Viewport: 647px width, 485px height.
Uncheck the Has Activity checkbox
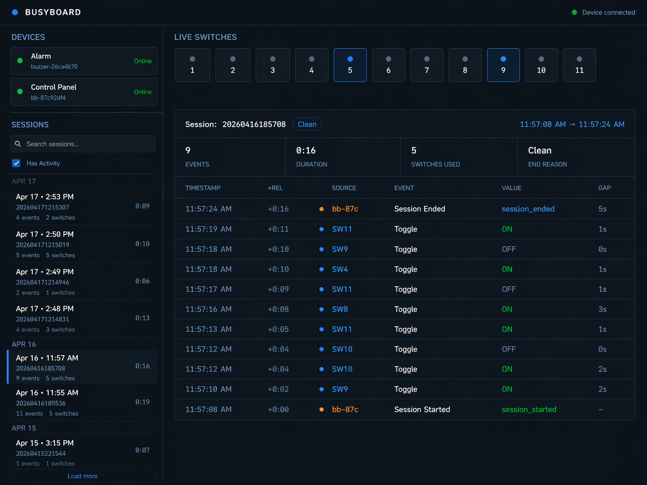pos(16,163)
